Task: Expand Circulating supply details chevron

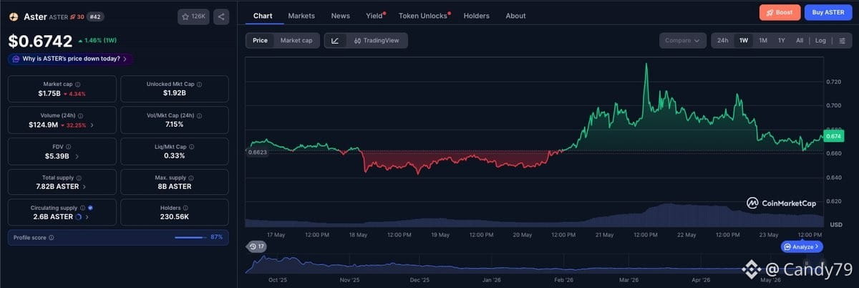Action: pyautogui.click(x=87, y=216)
